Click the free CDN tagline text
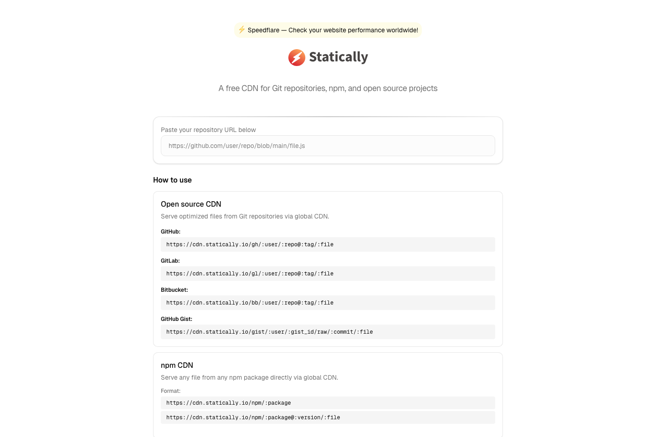The width and height of the screenshot is (656, 437). (x=328, y=88)
